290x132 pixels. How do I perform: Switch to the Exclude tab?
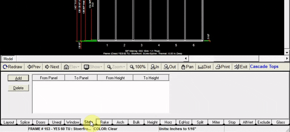264,122
